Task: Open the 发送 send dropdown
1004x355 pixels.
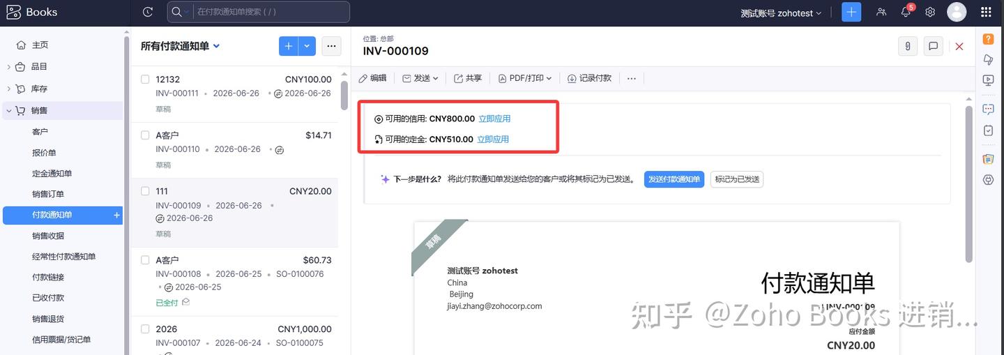Action: [420, 78]
